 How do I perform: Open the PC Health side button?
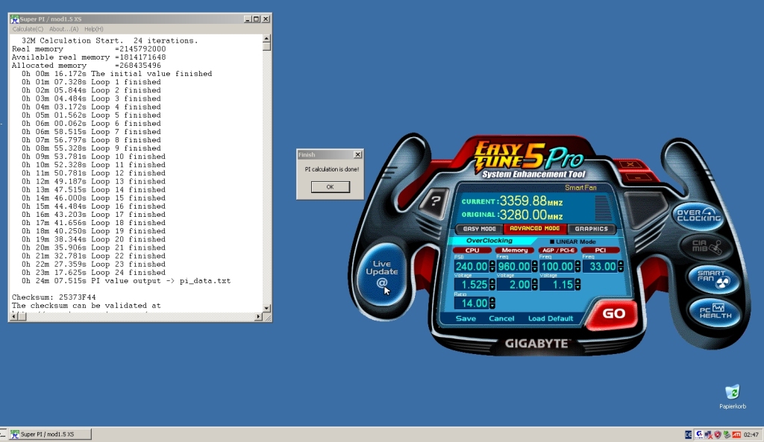click(x=716, y=312)
